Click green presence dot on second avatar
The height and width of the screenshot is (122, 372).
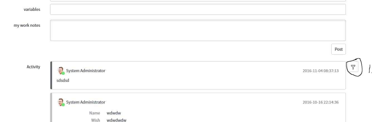click(63, 105)
